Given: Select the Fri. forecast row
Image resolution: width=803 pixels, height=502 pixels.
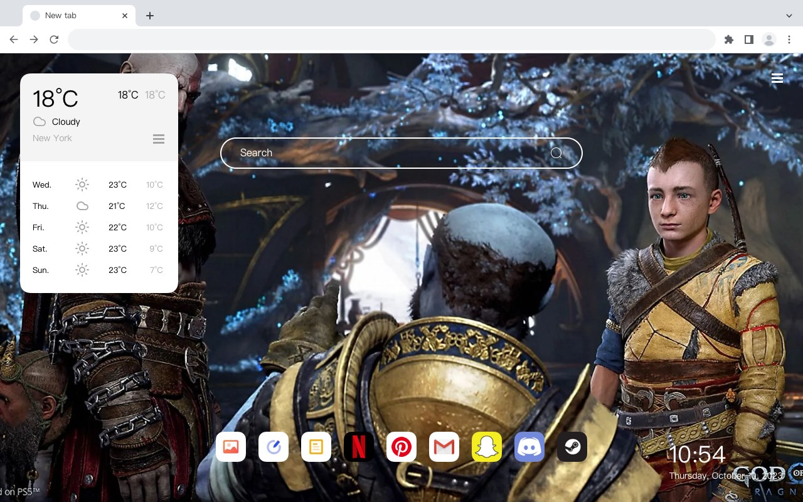Looking at the screenshot, I should 99,227.
